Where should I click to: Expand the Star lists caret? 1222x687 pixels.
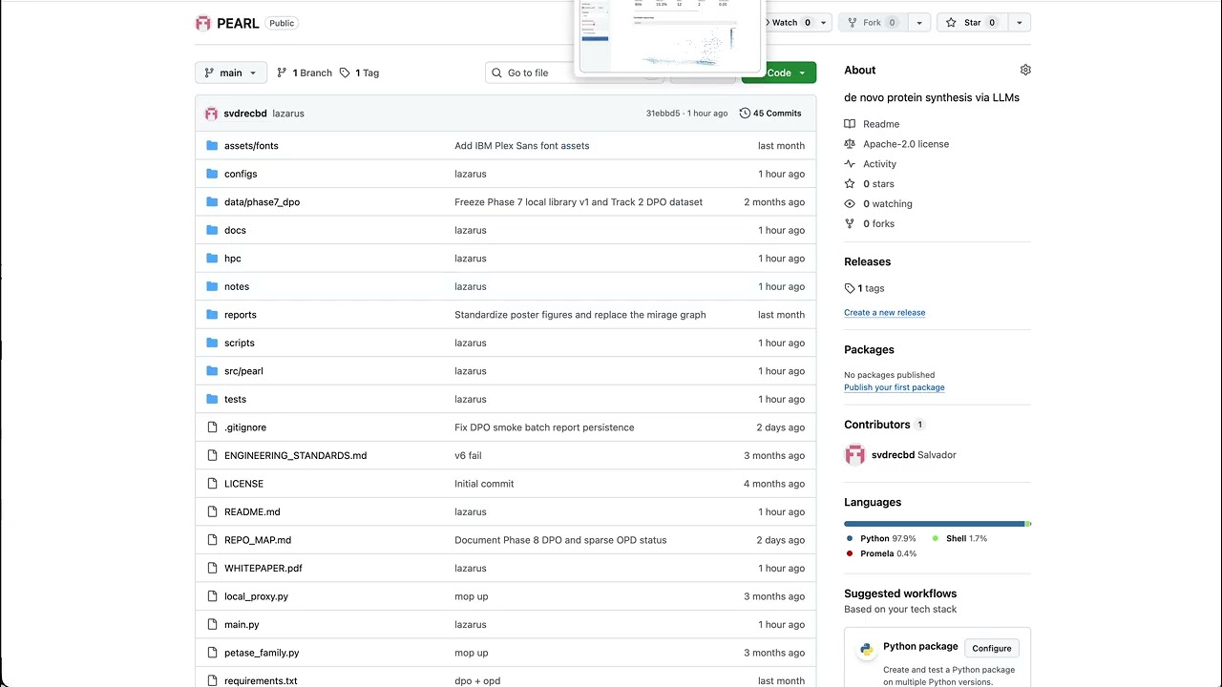(x=1019, y=23)
